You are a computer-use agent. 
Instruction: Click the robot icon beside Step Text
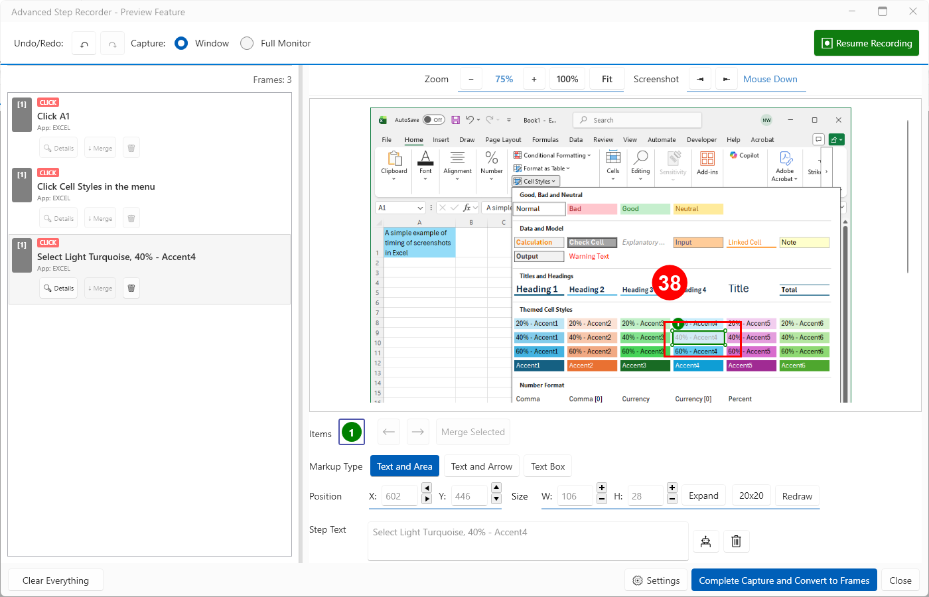tap(705, 541)
